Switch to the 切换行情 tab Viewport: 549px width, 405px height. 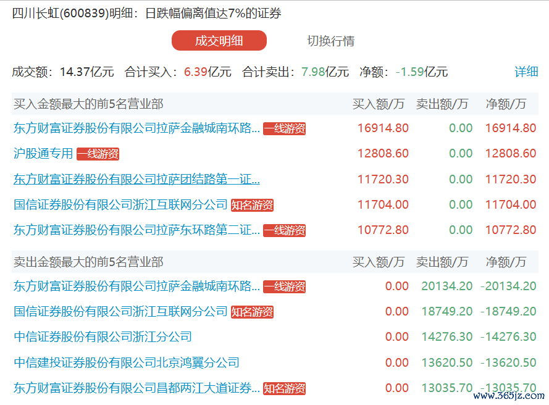tap(330, 41)
